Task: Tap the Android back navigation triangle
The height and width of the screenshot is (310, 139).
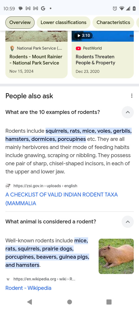Action: tap(30, 302)
